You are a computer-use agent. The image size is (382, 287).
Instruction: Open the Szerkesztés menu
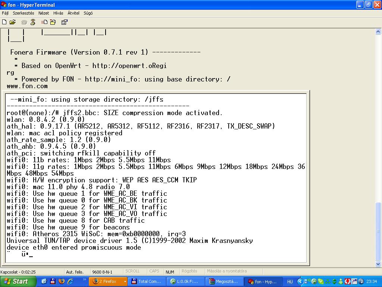click(x=24, y=13)
